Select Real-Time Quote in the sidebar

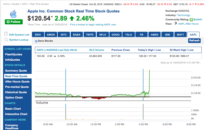tap(18, 76)
